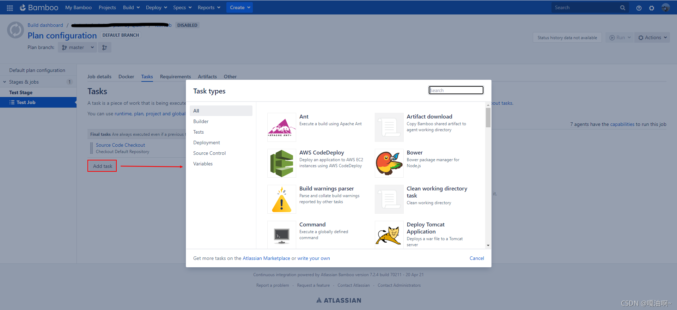Open the Atlassian Marketplace link
The width and height of the screenshot is (677, 310).
pyautogui.click(x=266, y=258)
